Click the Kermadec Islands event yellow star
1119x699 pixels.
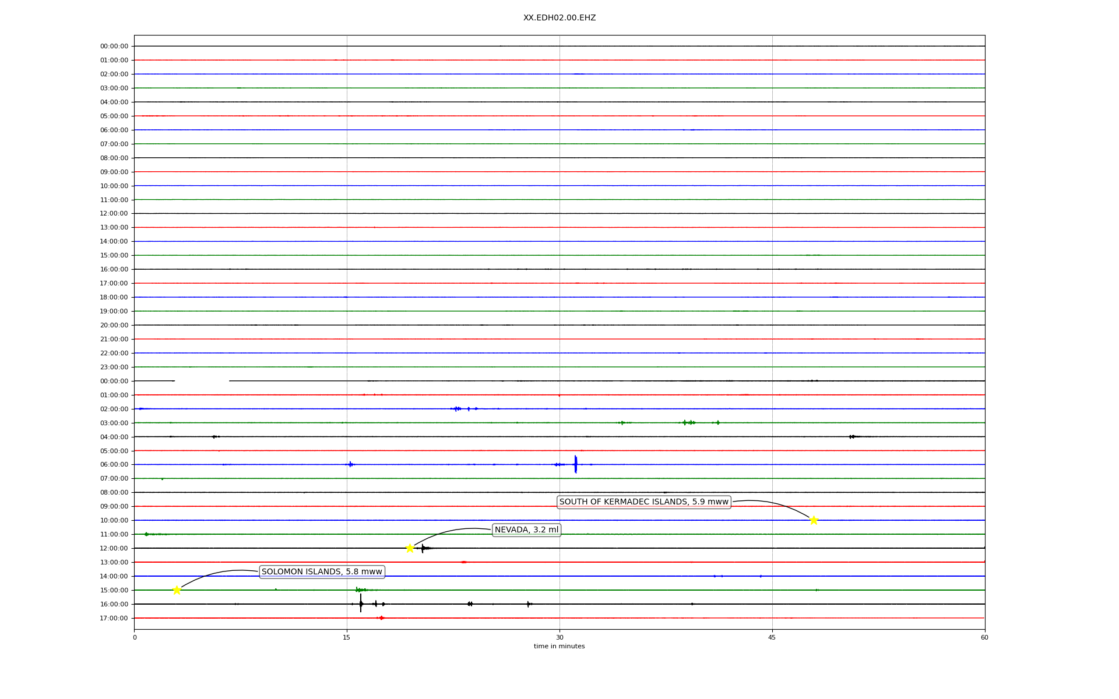pos(814,520)
